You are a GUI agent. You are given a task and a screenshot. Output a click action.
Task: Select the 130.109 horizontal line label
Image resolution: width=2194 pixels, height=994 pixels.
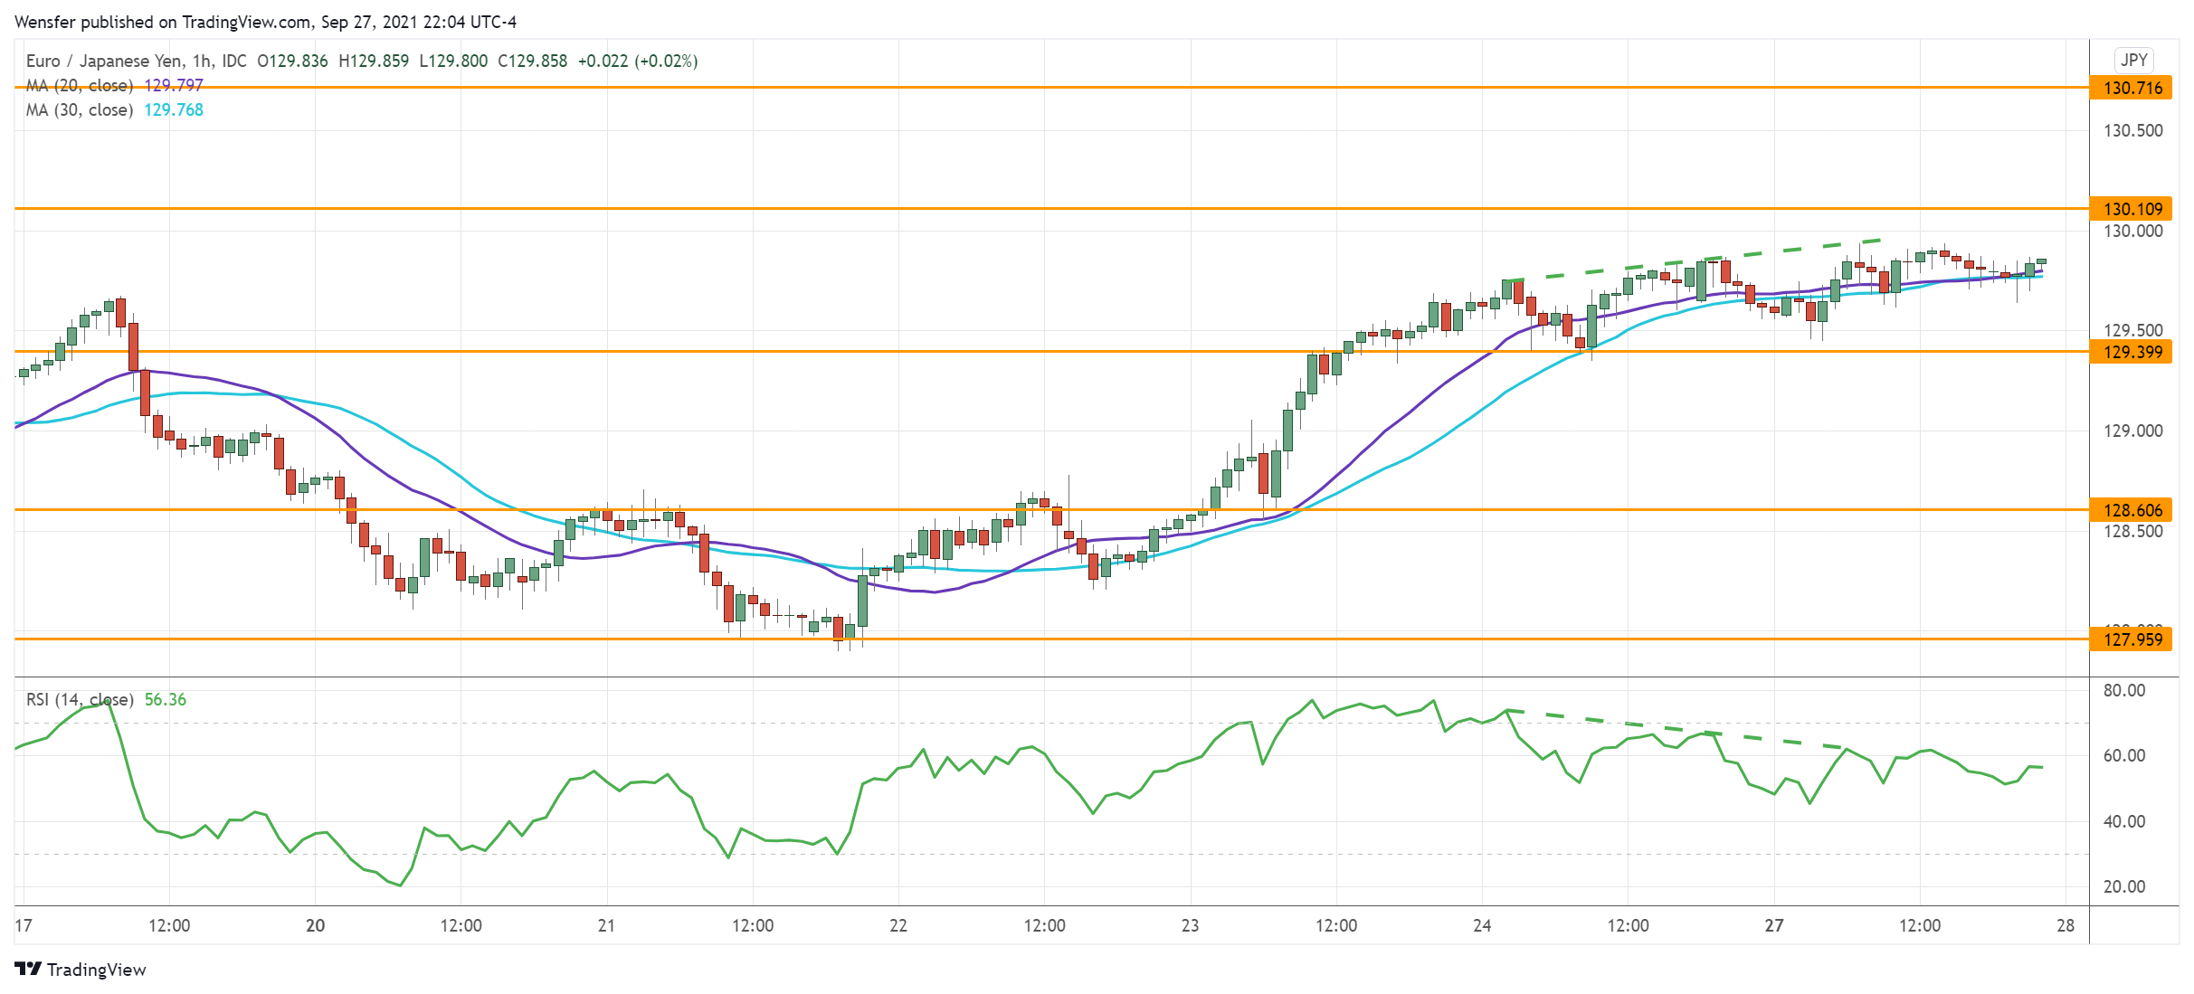coord(2132,209)
